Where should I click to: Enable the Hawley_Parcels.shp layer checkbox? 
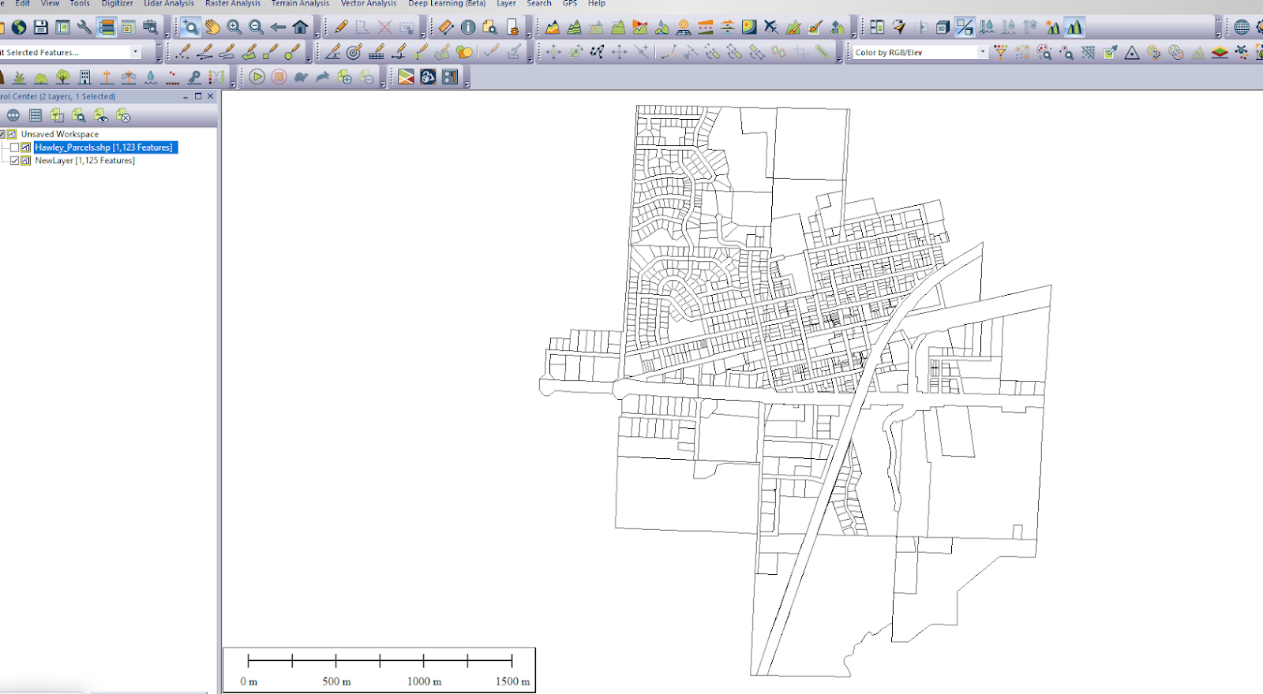pos(14,147)
